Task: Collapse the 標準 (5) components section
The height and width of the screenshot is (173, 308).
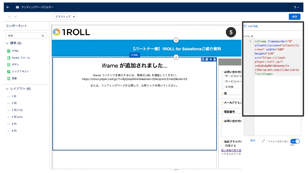Action: tap(6, 43)
